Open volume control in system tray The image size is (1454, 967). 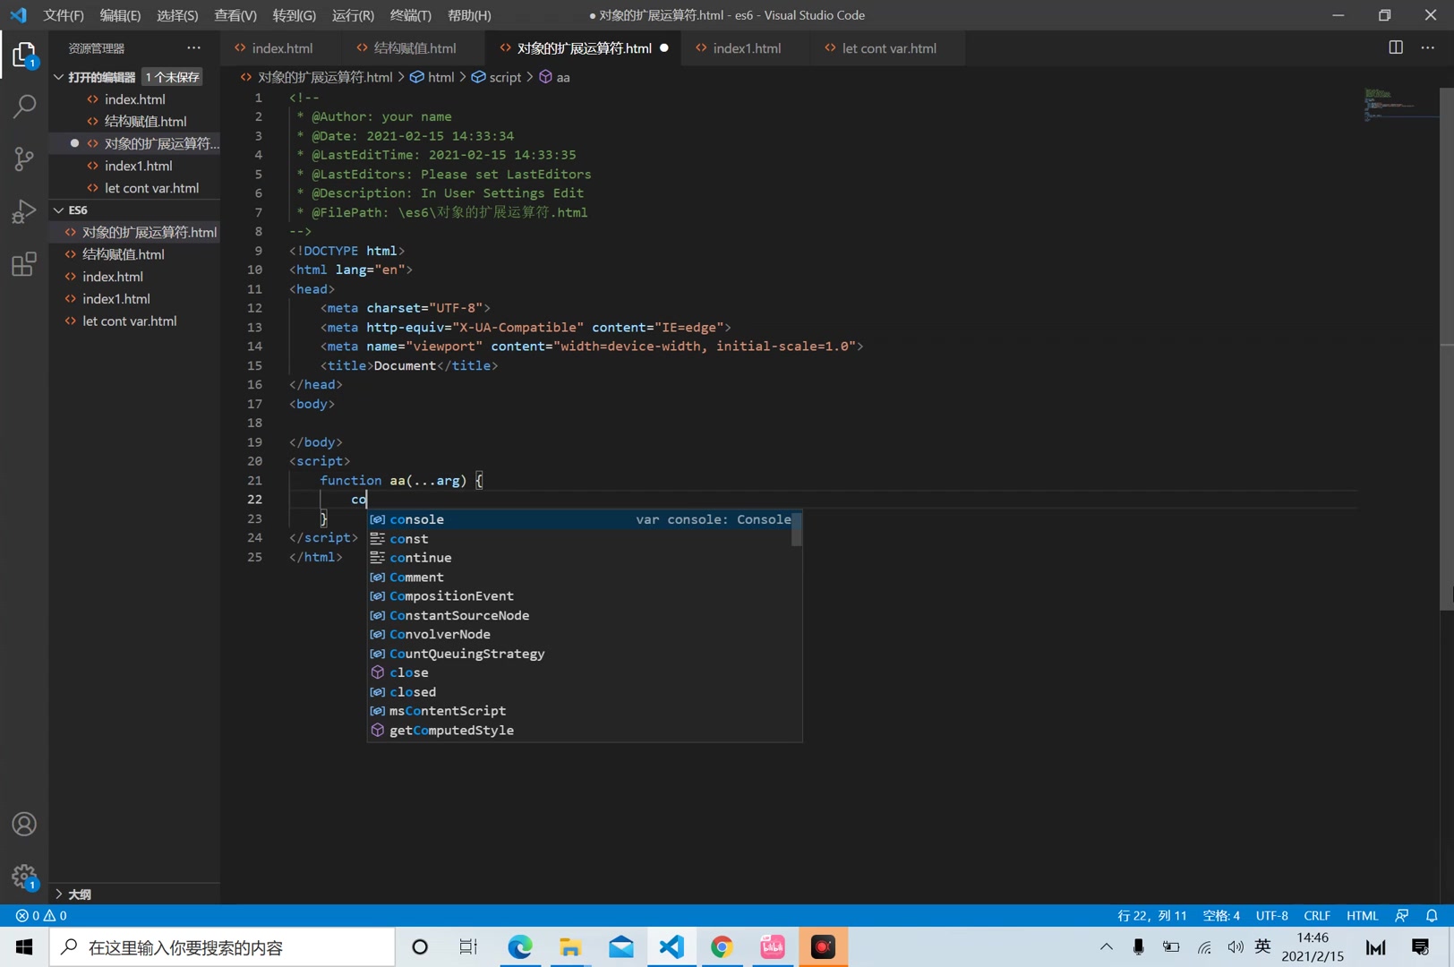click(x=1236, y=946)
